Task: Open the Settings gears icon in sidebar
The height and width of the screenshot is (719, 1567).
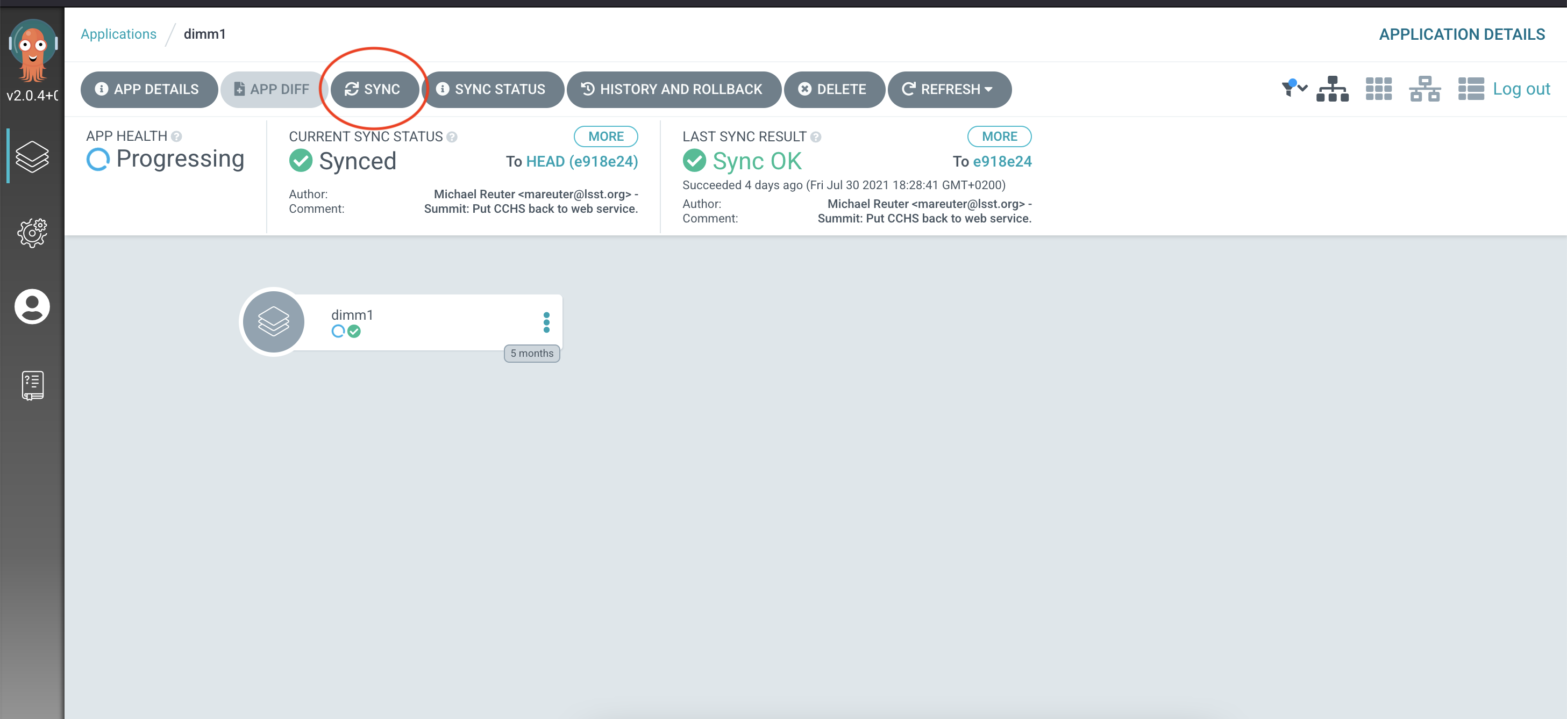Action: (32, 232)
